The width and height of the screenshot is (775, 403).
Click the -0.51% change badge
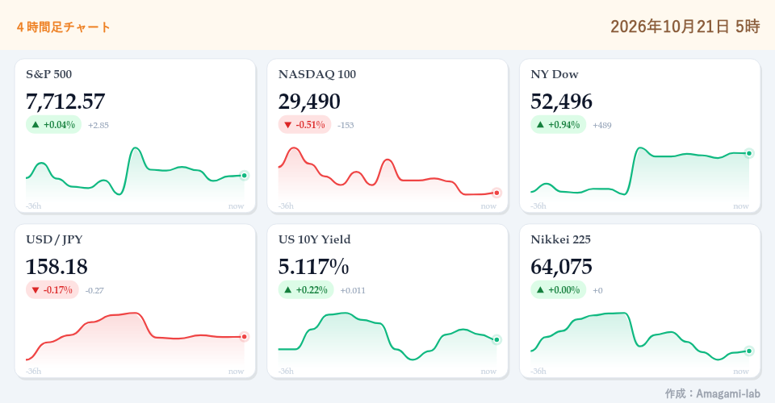[304, 125]
